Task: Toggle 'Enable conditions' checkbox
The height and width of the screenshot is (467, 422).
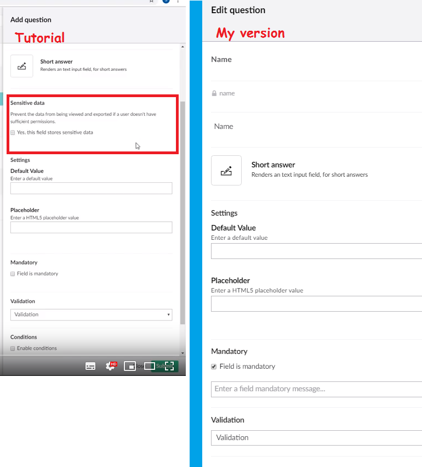Action: (x=13, y=348)
